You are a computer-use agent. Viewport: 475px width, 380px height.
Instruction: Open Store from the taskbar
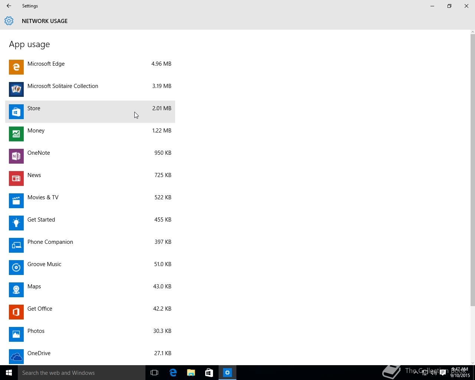pos(209,373)
